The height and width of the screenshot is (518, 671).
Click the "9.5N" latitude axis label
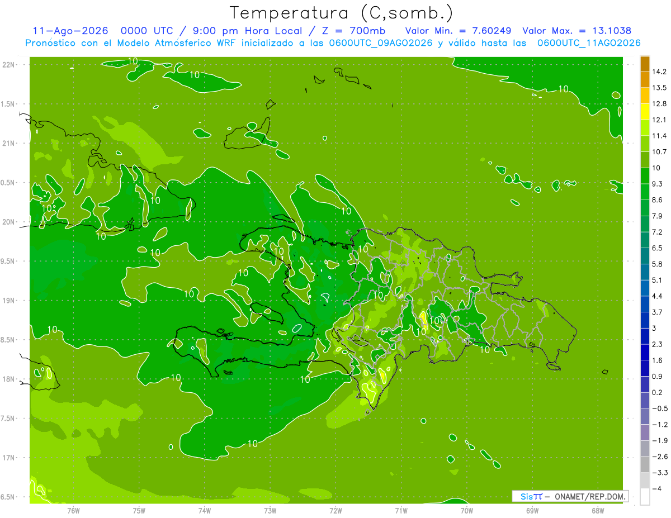(8, 262)
